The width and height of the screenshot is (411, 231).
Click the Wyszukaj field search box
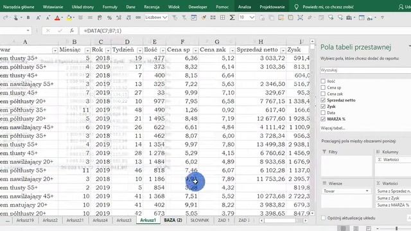point(365,70)
